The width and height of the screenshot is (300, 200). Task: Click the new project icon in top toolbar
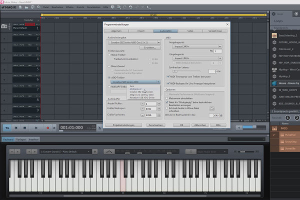click(x=20, y=7)
